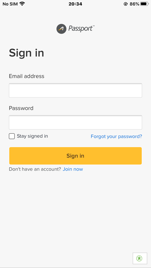Click the Email address field label

[27, 76]
